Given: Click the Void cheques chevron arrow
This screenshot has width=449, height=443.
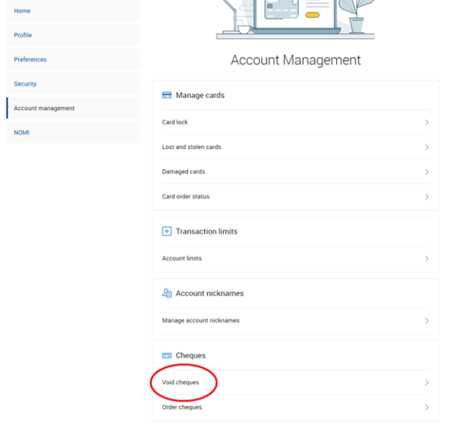Looking at the screenshot, I should click(427, 382).
